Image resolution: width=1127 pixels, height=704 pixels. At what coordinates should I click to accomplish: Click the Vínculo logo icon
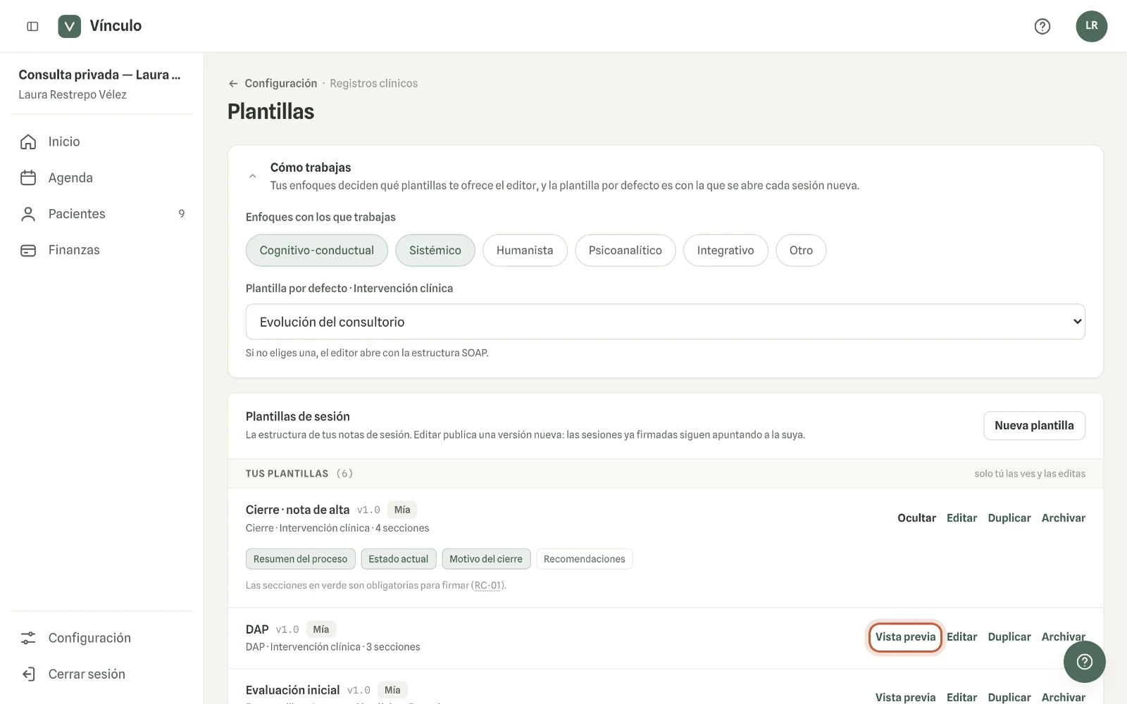pyautogui.click(x=69, y=26)
